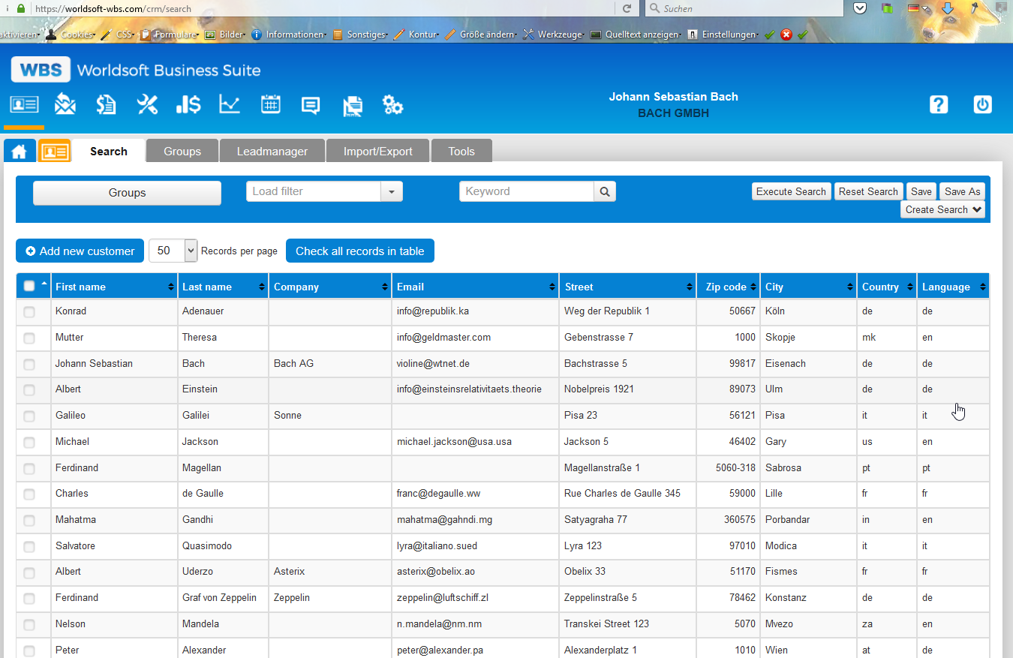1013x658 pixels.
Task: Click the Save button
Action: point(921,191)
